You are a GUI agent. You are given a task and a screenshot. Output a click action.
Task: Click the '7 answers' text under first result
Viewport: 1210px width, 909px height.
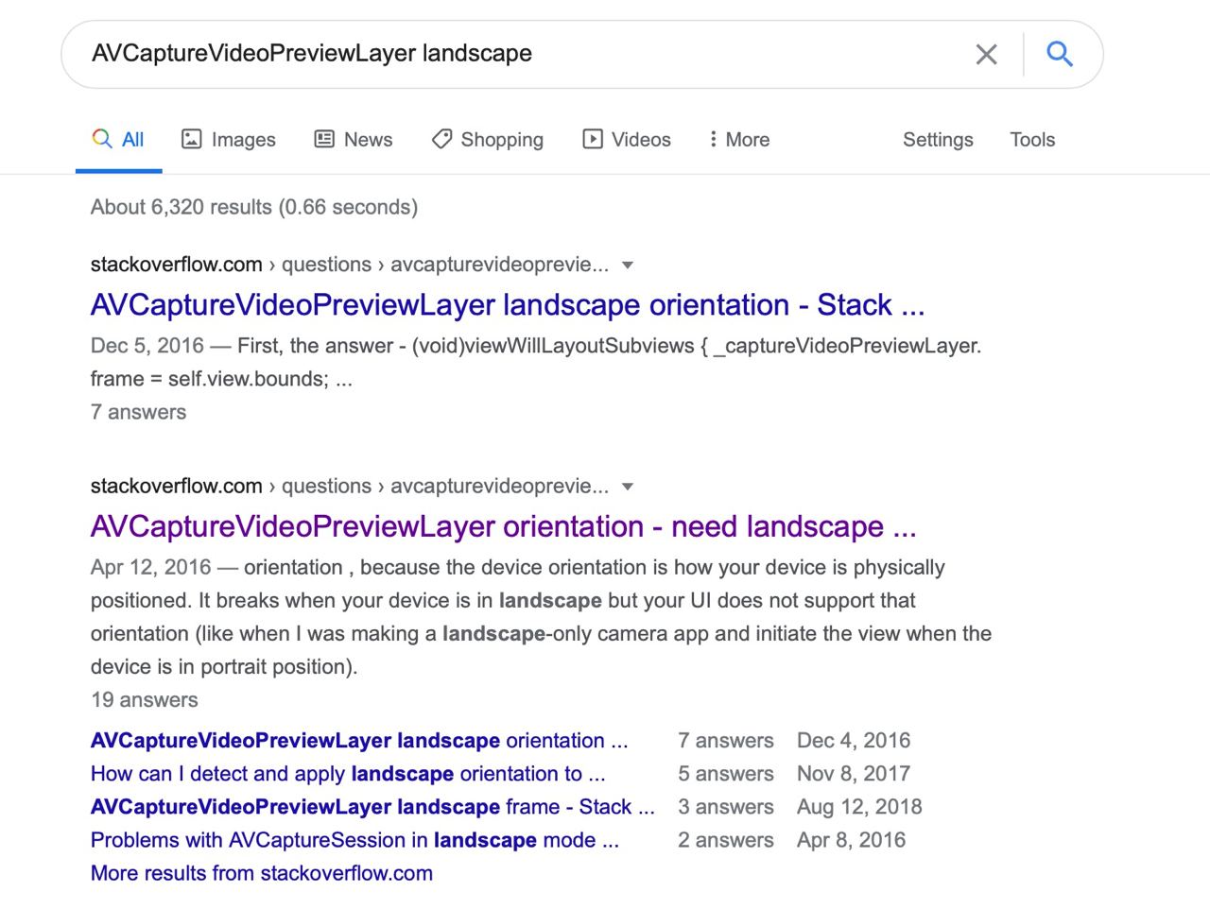[x=139, y=412]
